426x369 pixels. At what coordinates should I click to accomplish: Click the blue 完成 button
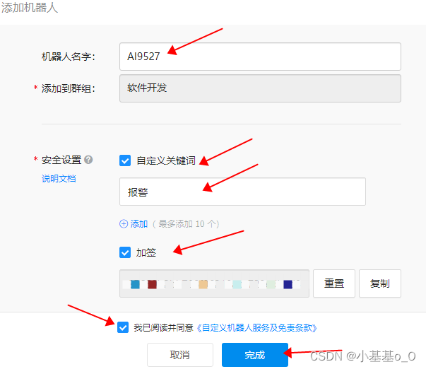[255, 355]
